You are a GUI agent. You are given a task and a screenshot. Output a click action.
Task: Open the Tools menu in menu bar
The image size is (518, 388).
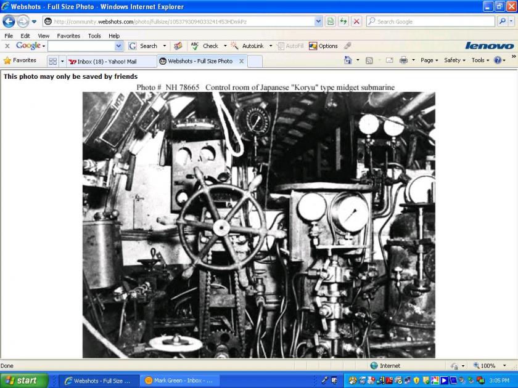point(94,36)
